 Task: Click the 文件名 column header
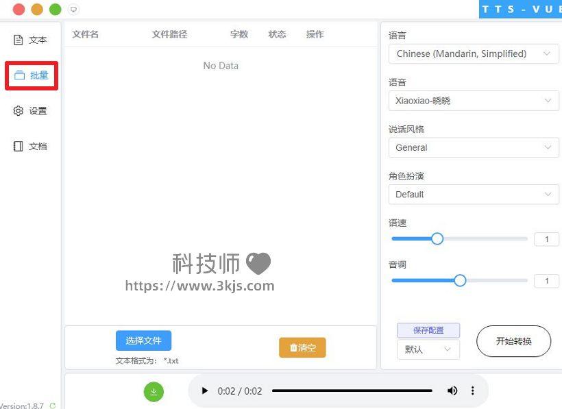click(85, 34)
